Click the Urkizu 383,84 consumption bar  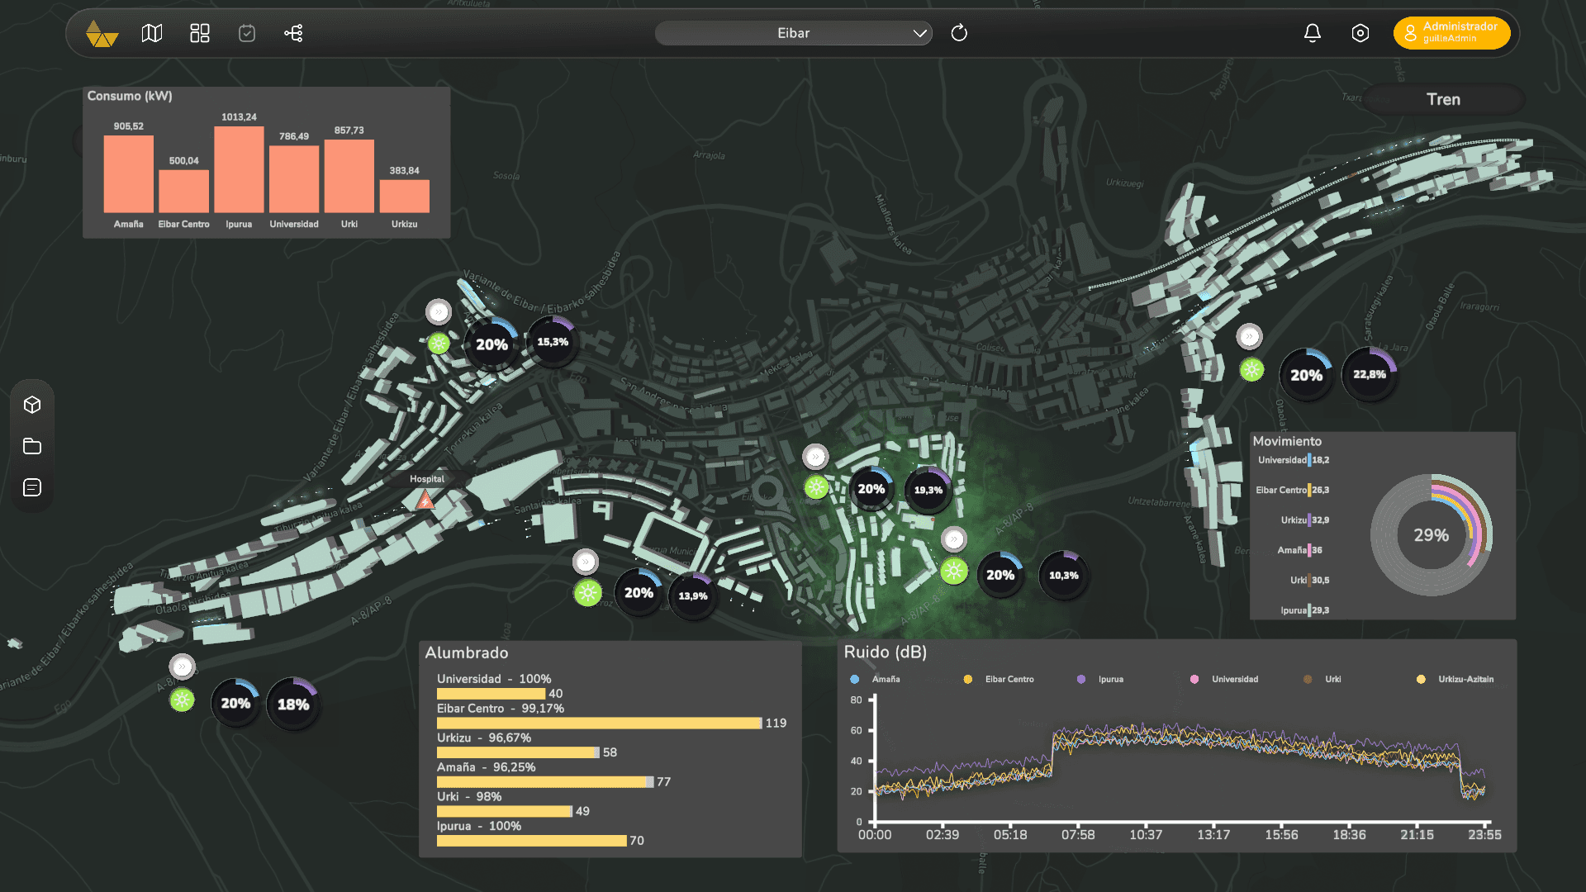pos(404,196)
